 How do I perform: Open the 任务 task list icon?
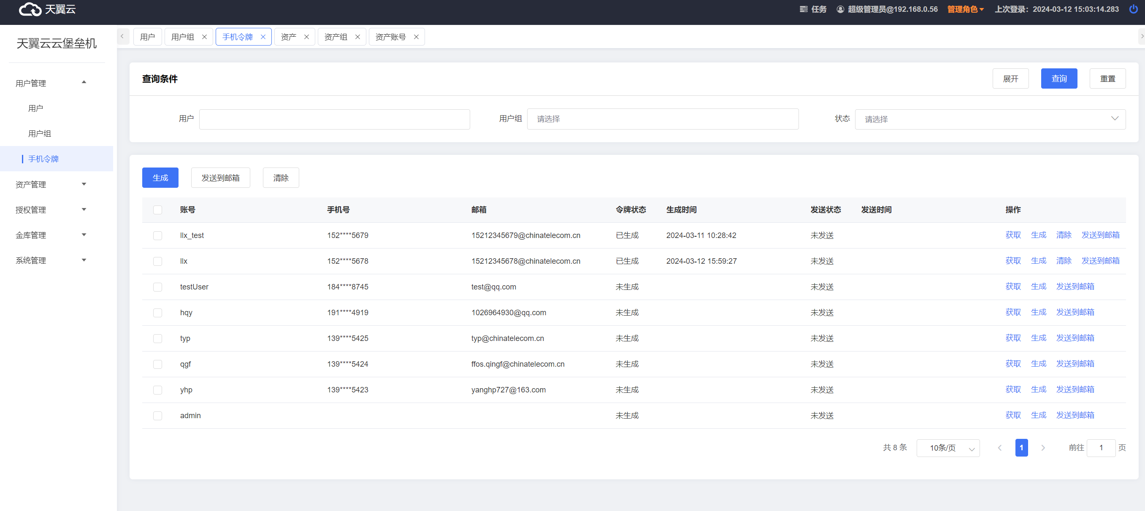pyautogui.click(x=803, y=9)
